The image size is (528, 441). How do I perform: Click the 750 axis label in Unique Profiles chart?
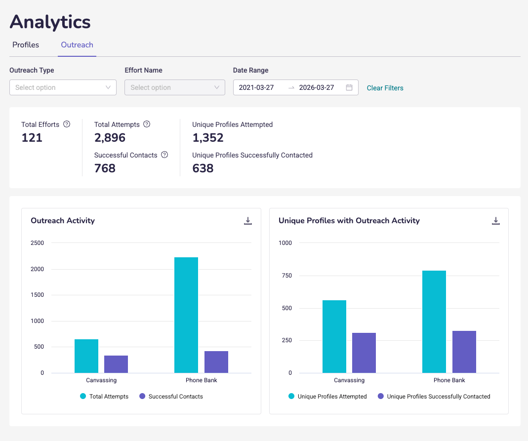tap(287, 276)
